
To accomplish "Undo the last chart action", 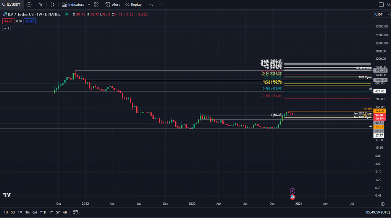I will (151, 5).
